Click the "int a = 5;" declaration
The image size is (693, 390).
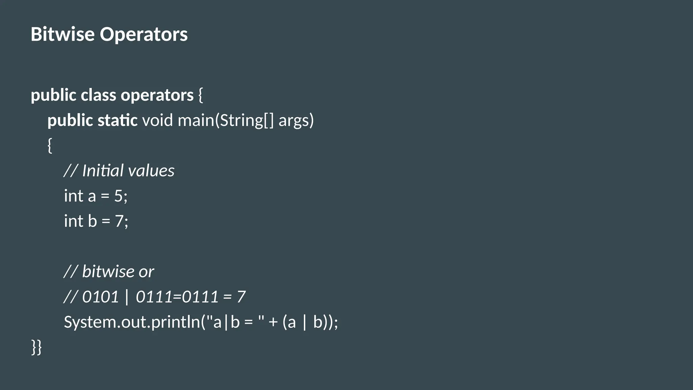[96, 196]
